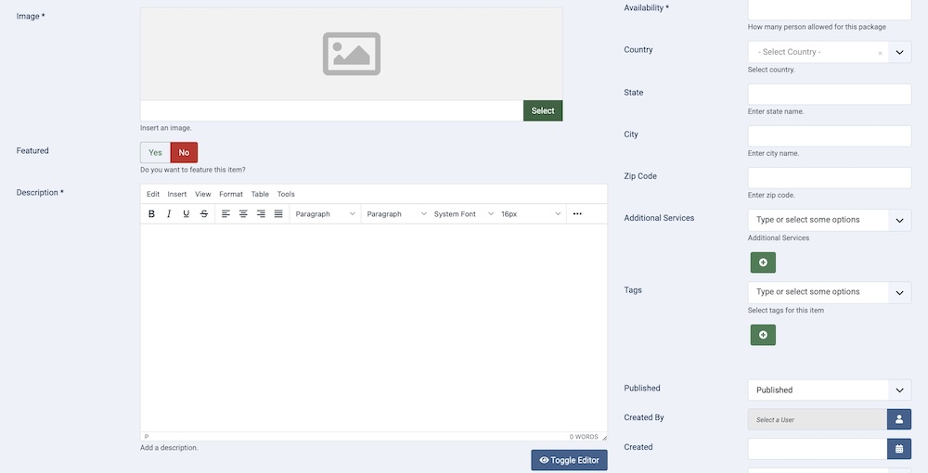
Task: Enable strikethrough text formatting
Action: pos(204,214)
